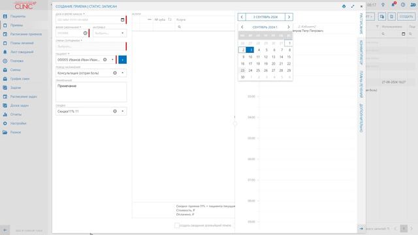The width and height of the screenshot is (418, 235).
Task: Open calendar filter icon in background table header
Action: 403,34
